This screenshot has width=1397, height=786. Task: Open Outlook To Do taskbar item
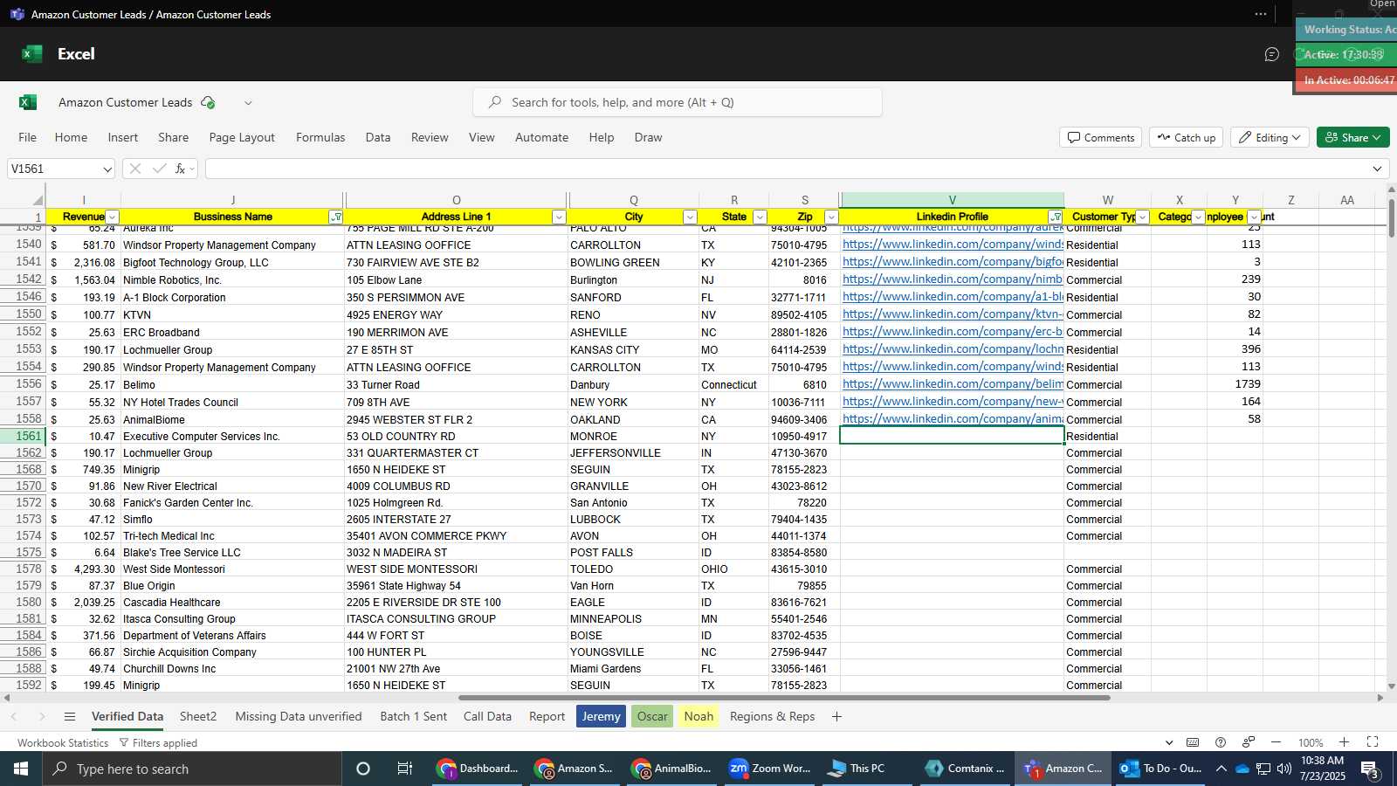(x=1161, y=769)
